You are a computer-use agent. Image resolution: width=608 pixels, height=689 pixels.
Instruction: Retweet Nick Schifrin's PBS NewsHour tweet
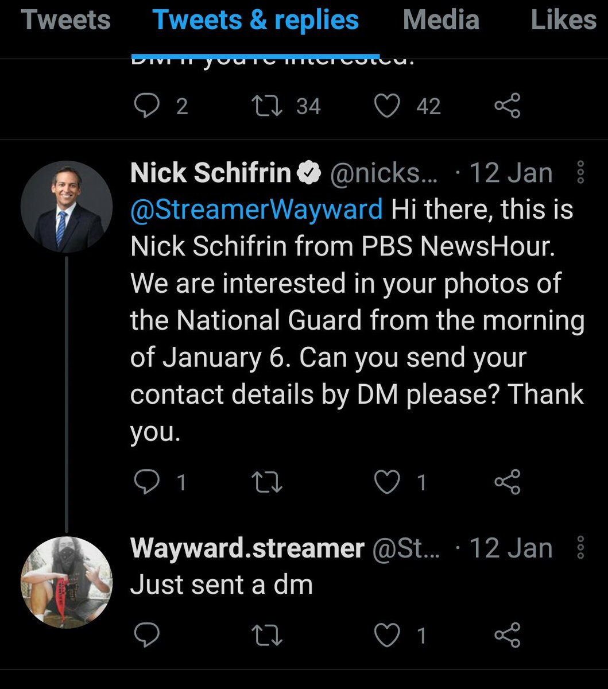[268, 482]
